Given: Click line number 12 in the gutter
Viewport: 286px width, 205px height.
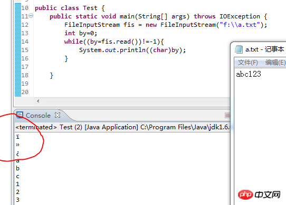Looking at the screenshot, I should (25, 25).
